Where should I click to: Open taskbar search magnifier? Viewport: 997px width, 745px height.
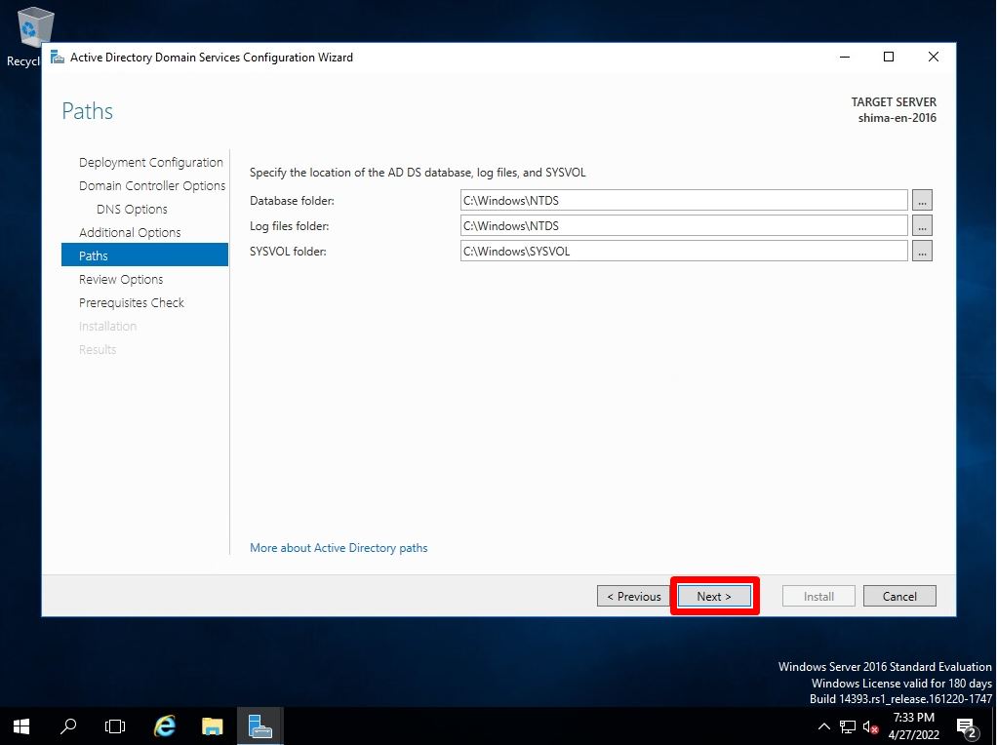(68, 725)
